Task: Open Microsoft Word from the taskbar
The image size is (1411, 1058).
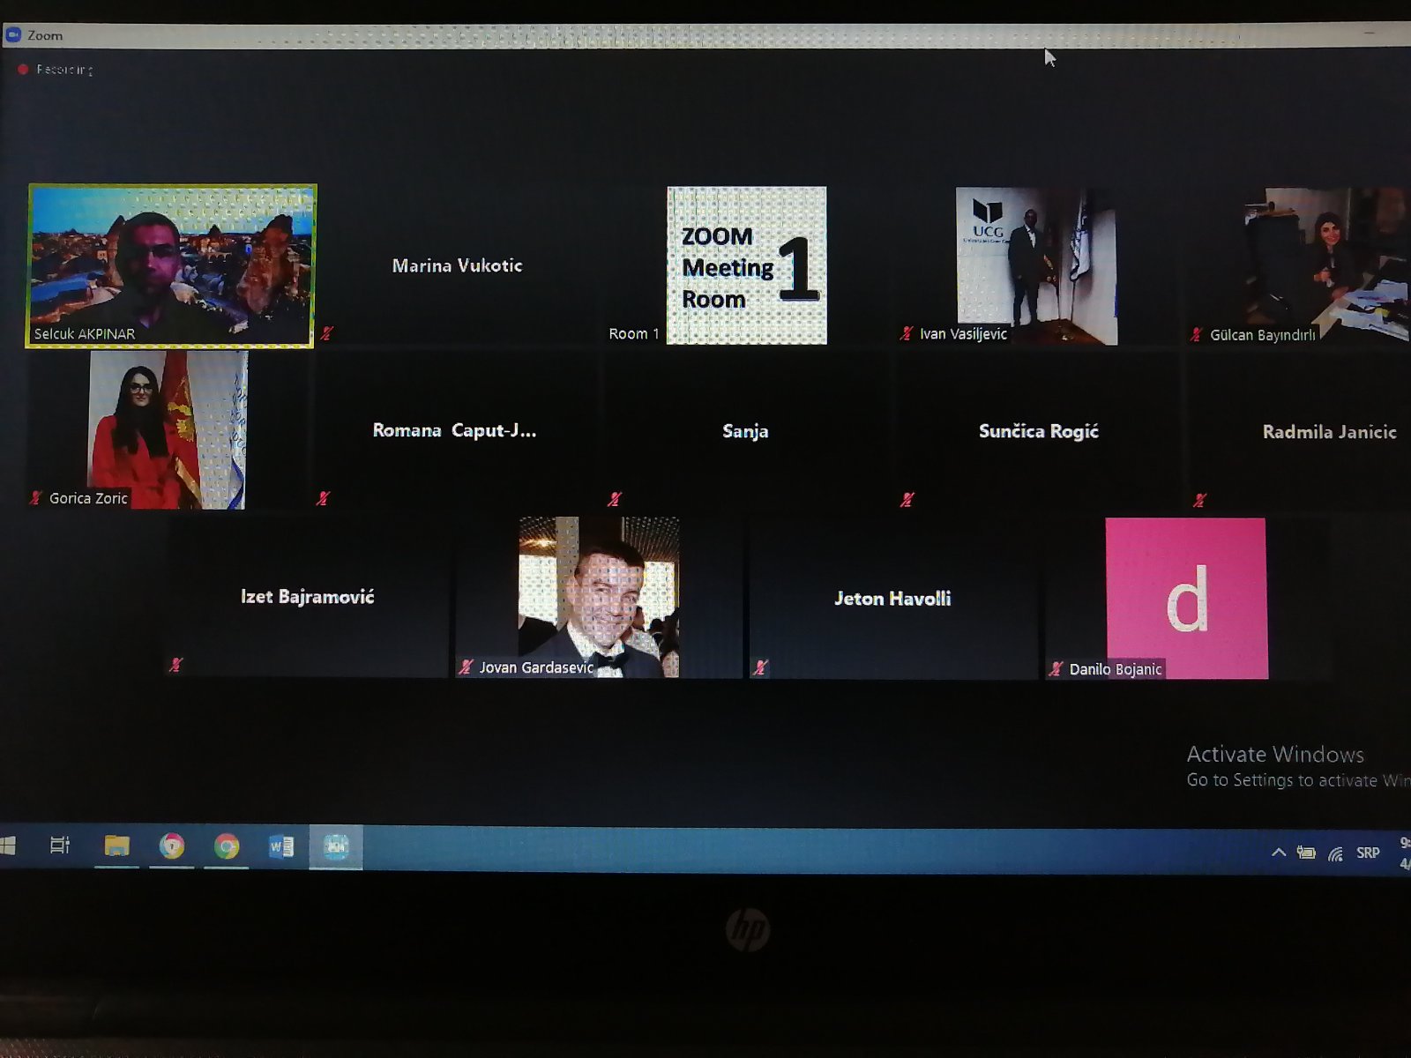Action: coord(281,847)
